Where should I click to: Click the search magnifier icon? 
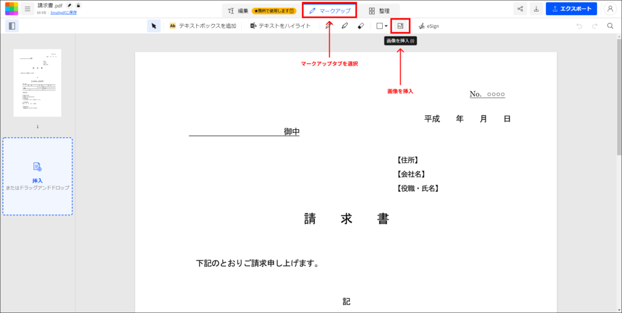click(x=610, y=26)
